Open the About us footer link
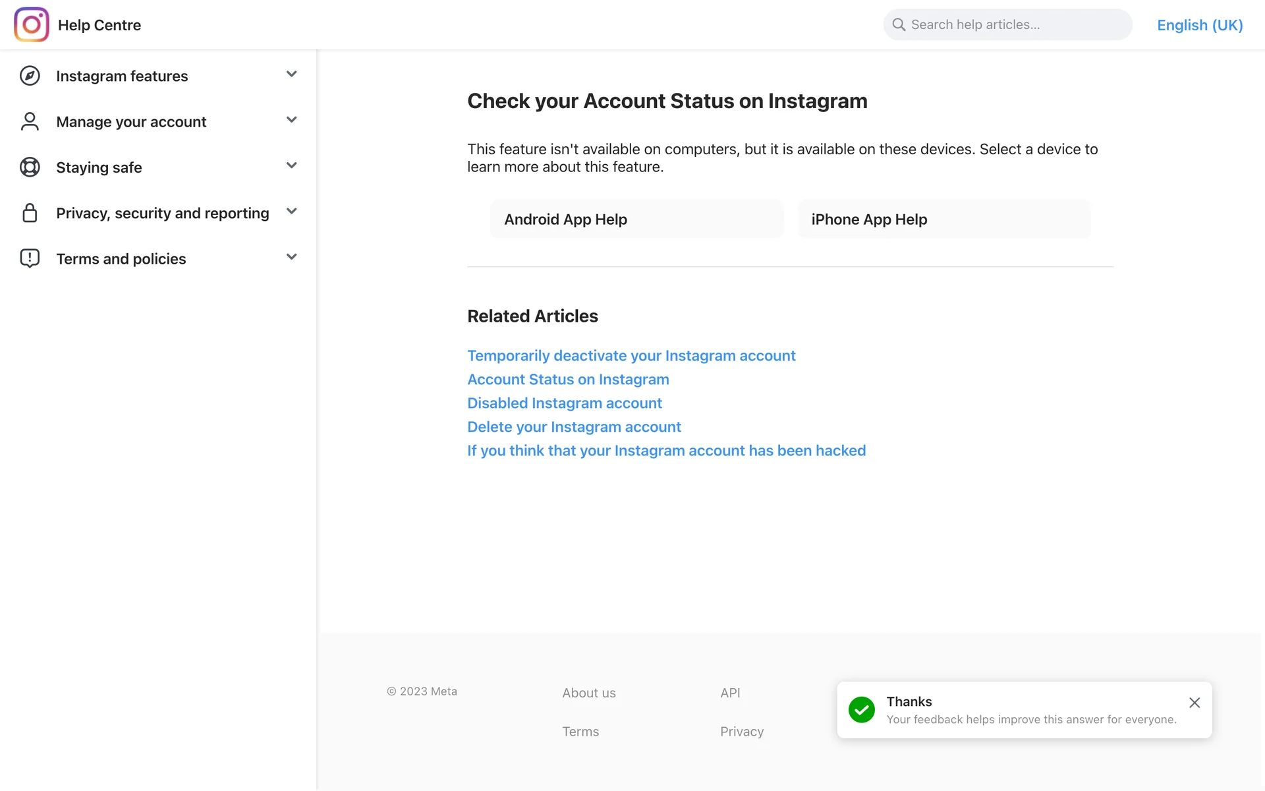The image size is (1265, 791). [x=588, y=693]
